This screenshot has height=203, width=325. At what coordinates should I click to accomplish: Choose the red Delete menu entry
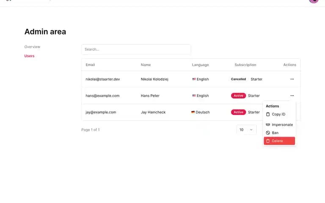[279, 141]
